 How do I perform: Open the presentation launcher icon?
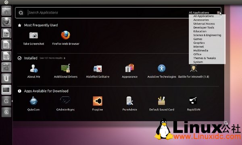click(x=6, y=56)
